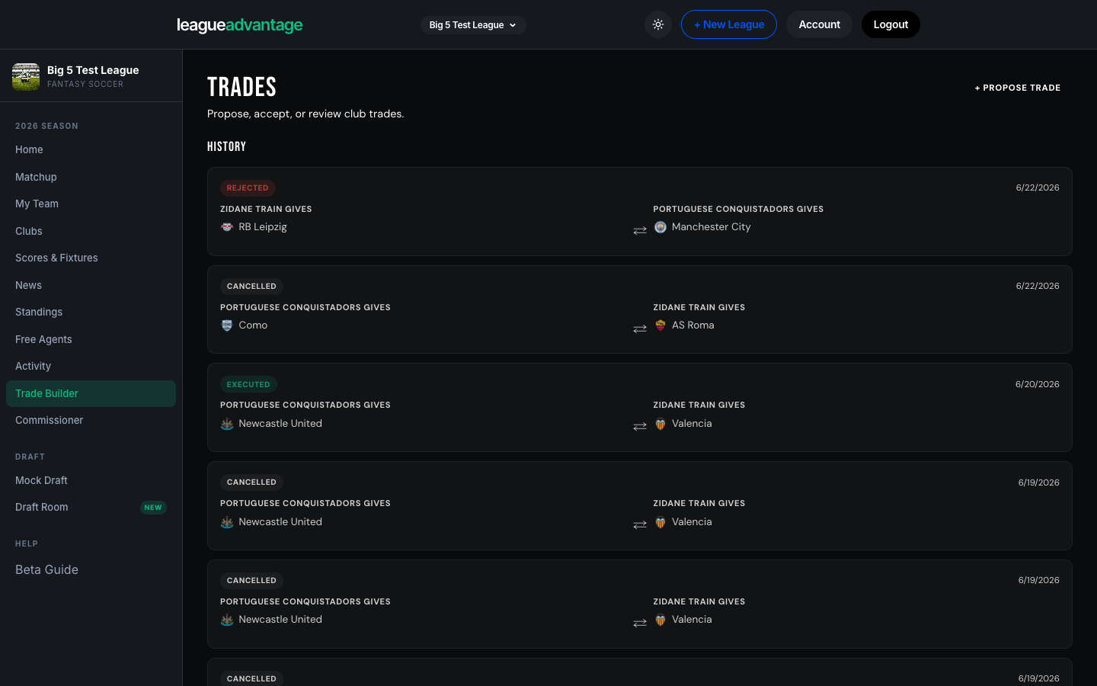Image resolution: width=1097 pixels, height=686 pixels.
Task: Open Standings page
Action: pos(91,312)
